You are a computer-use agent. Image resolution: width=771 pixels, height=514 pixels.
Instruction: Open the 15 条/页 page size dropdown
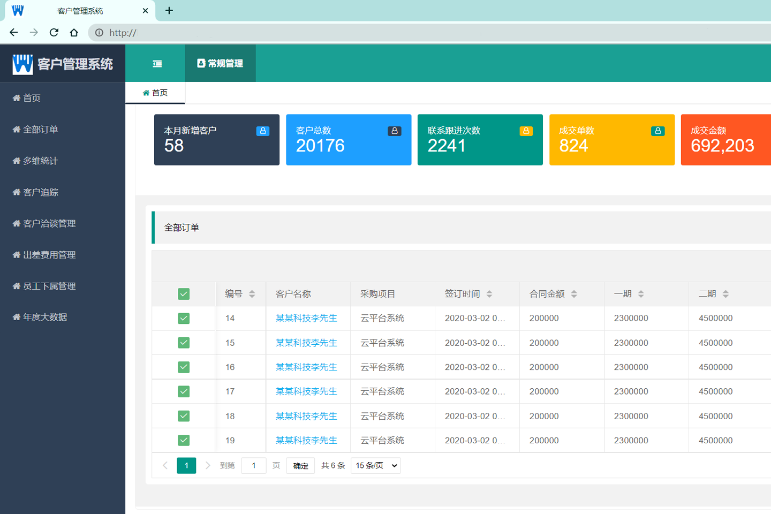point(376,466)
